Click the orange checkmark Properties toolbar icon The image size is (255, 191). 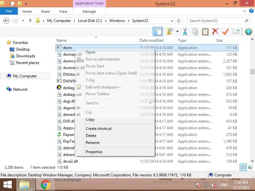point(225,32)
